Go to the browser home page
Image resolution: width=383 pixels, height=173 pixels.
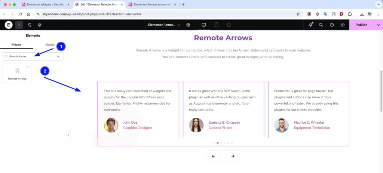point(28,14)
